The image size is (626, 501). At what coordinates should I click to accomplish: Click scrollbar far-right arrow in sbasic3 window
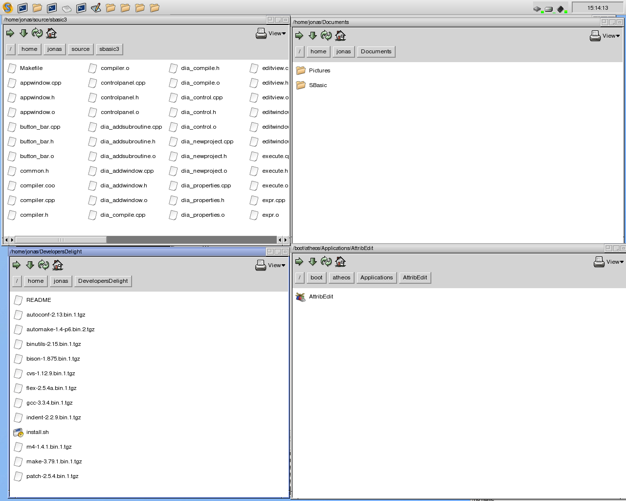[286, 240]
